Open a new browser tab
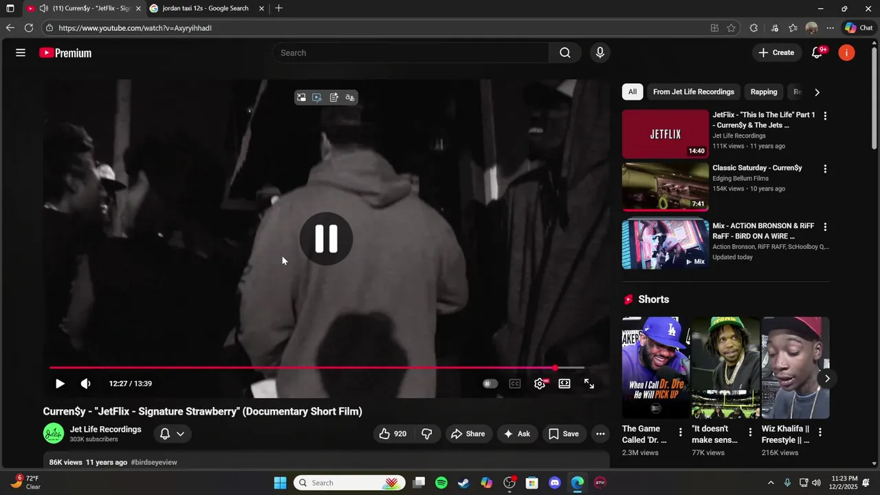 [x=278, y=8]
